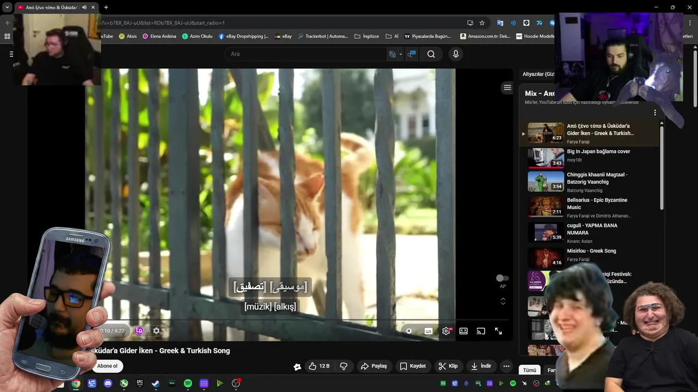Select the Tümü filter chip
The width and height of the screenshot is (698, 392).
[x=529, y=370]
